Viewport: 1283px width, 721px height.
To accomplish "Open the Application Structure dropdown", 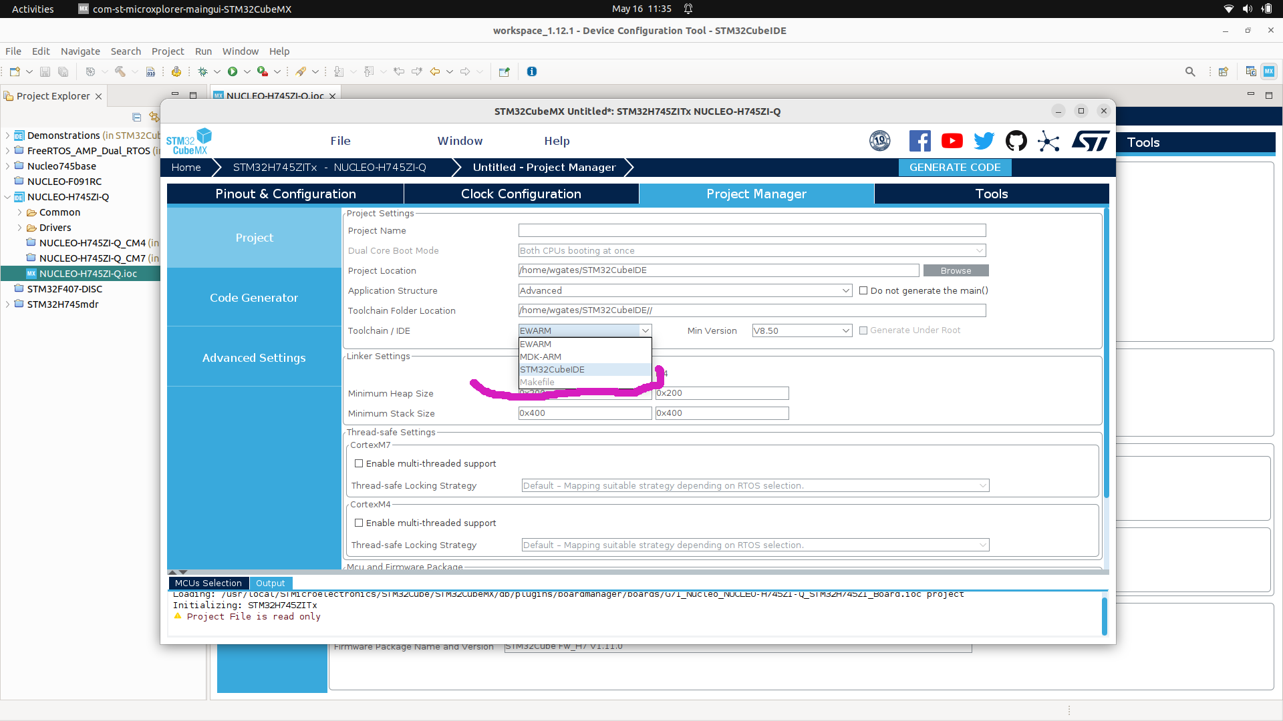I will click(x=846, y=290).
